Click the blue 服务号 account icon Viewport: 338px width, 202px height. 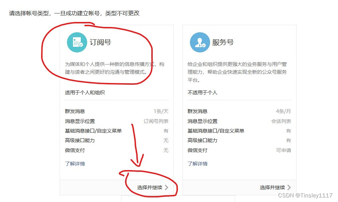pyautogui.click(x=200, y=42)
